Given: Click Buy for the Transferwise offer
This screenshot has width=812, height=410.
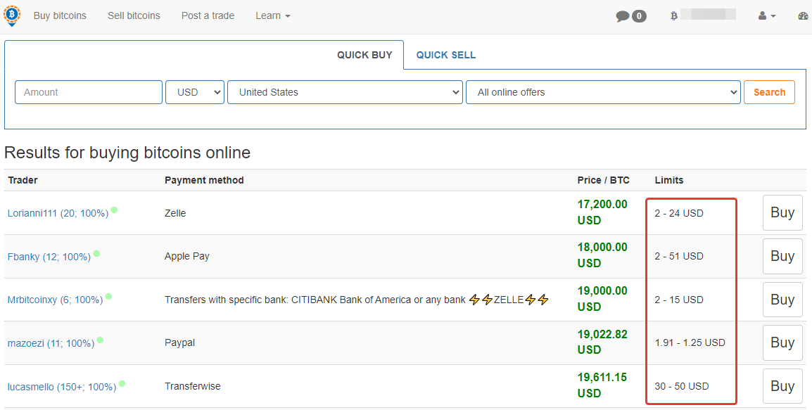Looking at the screenshot, I should [x=782, y=386].
